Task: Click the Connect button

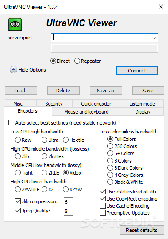Action: (137, 71)
